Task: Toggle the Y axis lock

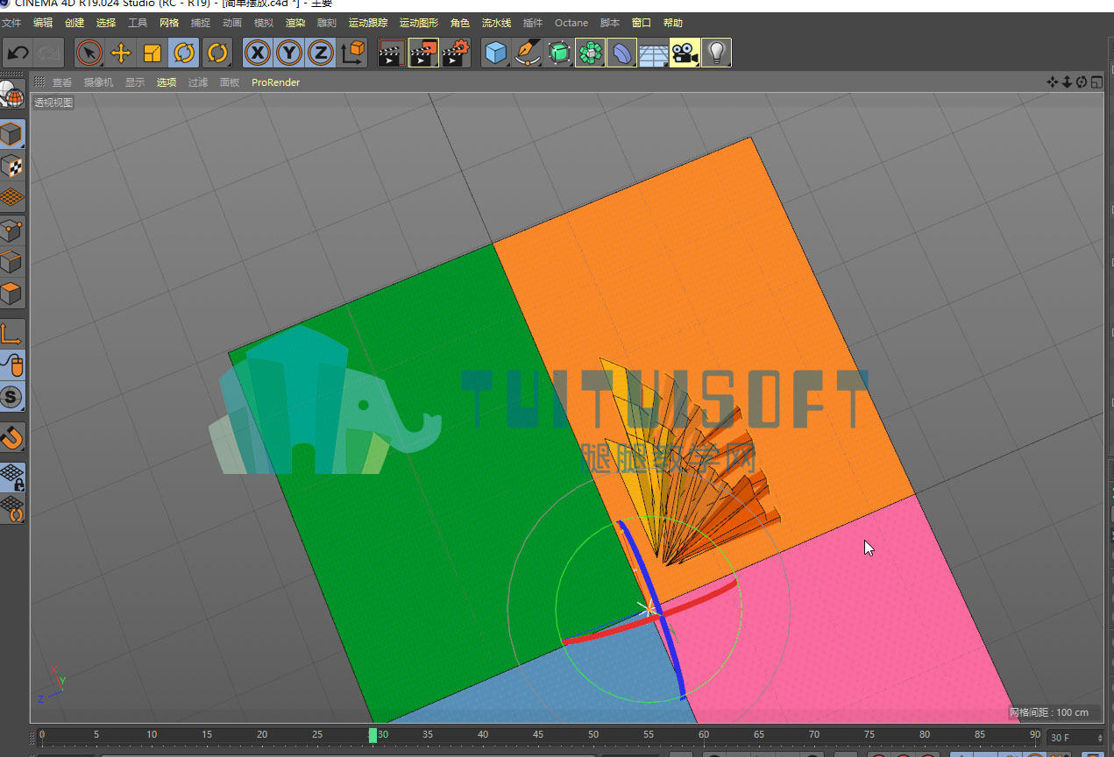Action: pyautogui.click(x=289, y=53)
